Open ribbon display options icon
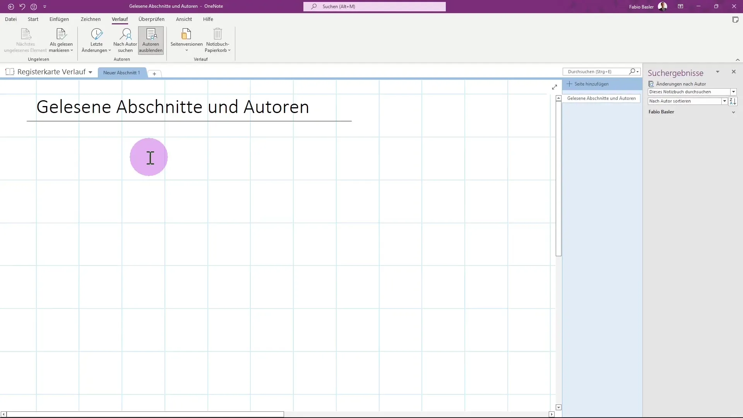Viewport: 743px width, 418px height. [680, 7]
